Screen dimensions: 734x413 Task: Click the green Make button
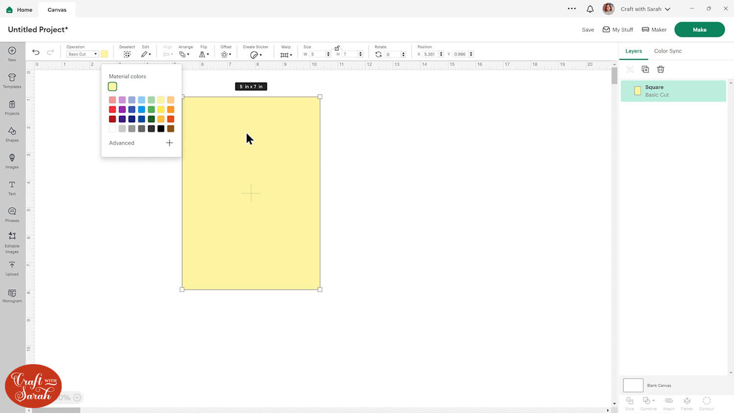click(x=699, y=29)
